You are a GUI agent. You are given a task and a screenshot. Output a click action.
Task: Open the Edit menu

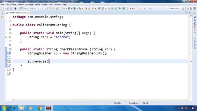pyautogui.click(x=7, y=5)
